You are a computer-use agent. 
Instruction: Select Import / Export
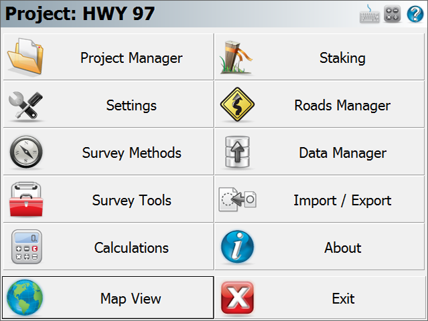coord(319,199)
